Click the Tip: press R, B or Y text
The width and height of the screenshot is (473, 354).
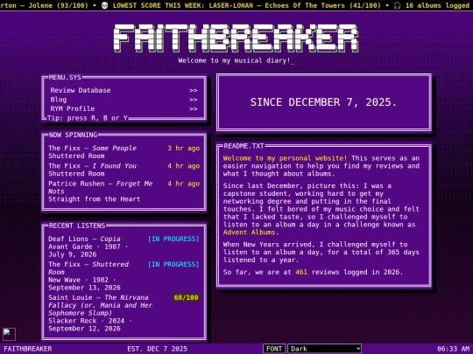pyautogui.click(x=88, y=118)
